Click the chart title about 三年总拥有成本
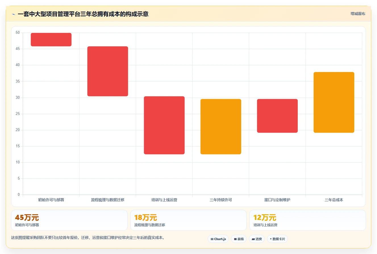This screenshot has width=377, height=254. tap(83, 14)
